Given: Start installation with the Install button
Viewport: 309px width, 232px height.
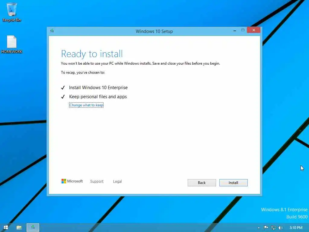Looking at the screenshot, I should coord(234,183).
